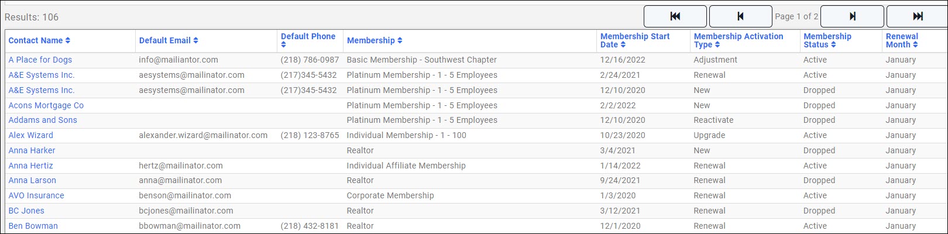Sort by Membership Status arrows
Image resolution: width=948 pixels, height=234 pixels.
[833, 44]
